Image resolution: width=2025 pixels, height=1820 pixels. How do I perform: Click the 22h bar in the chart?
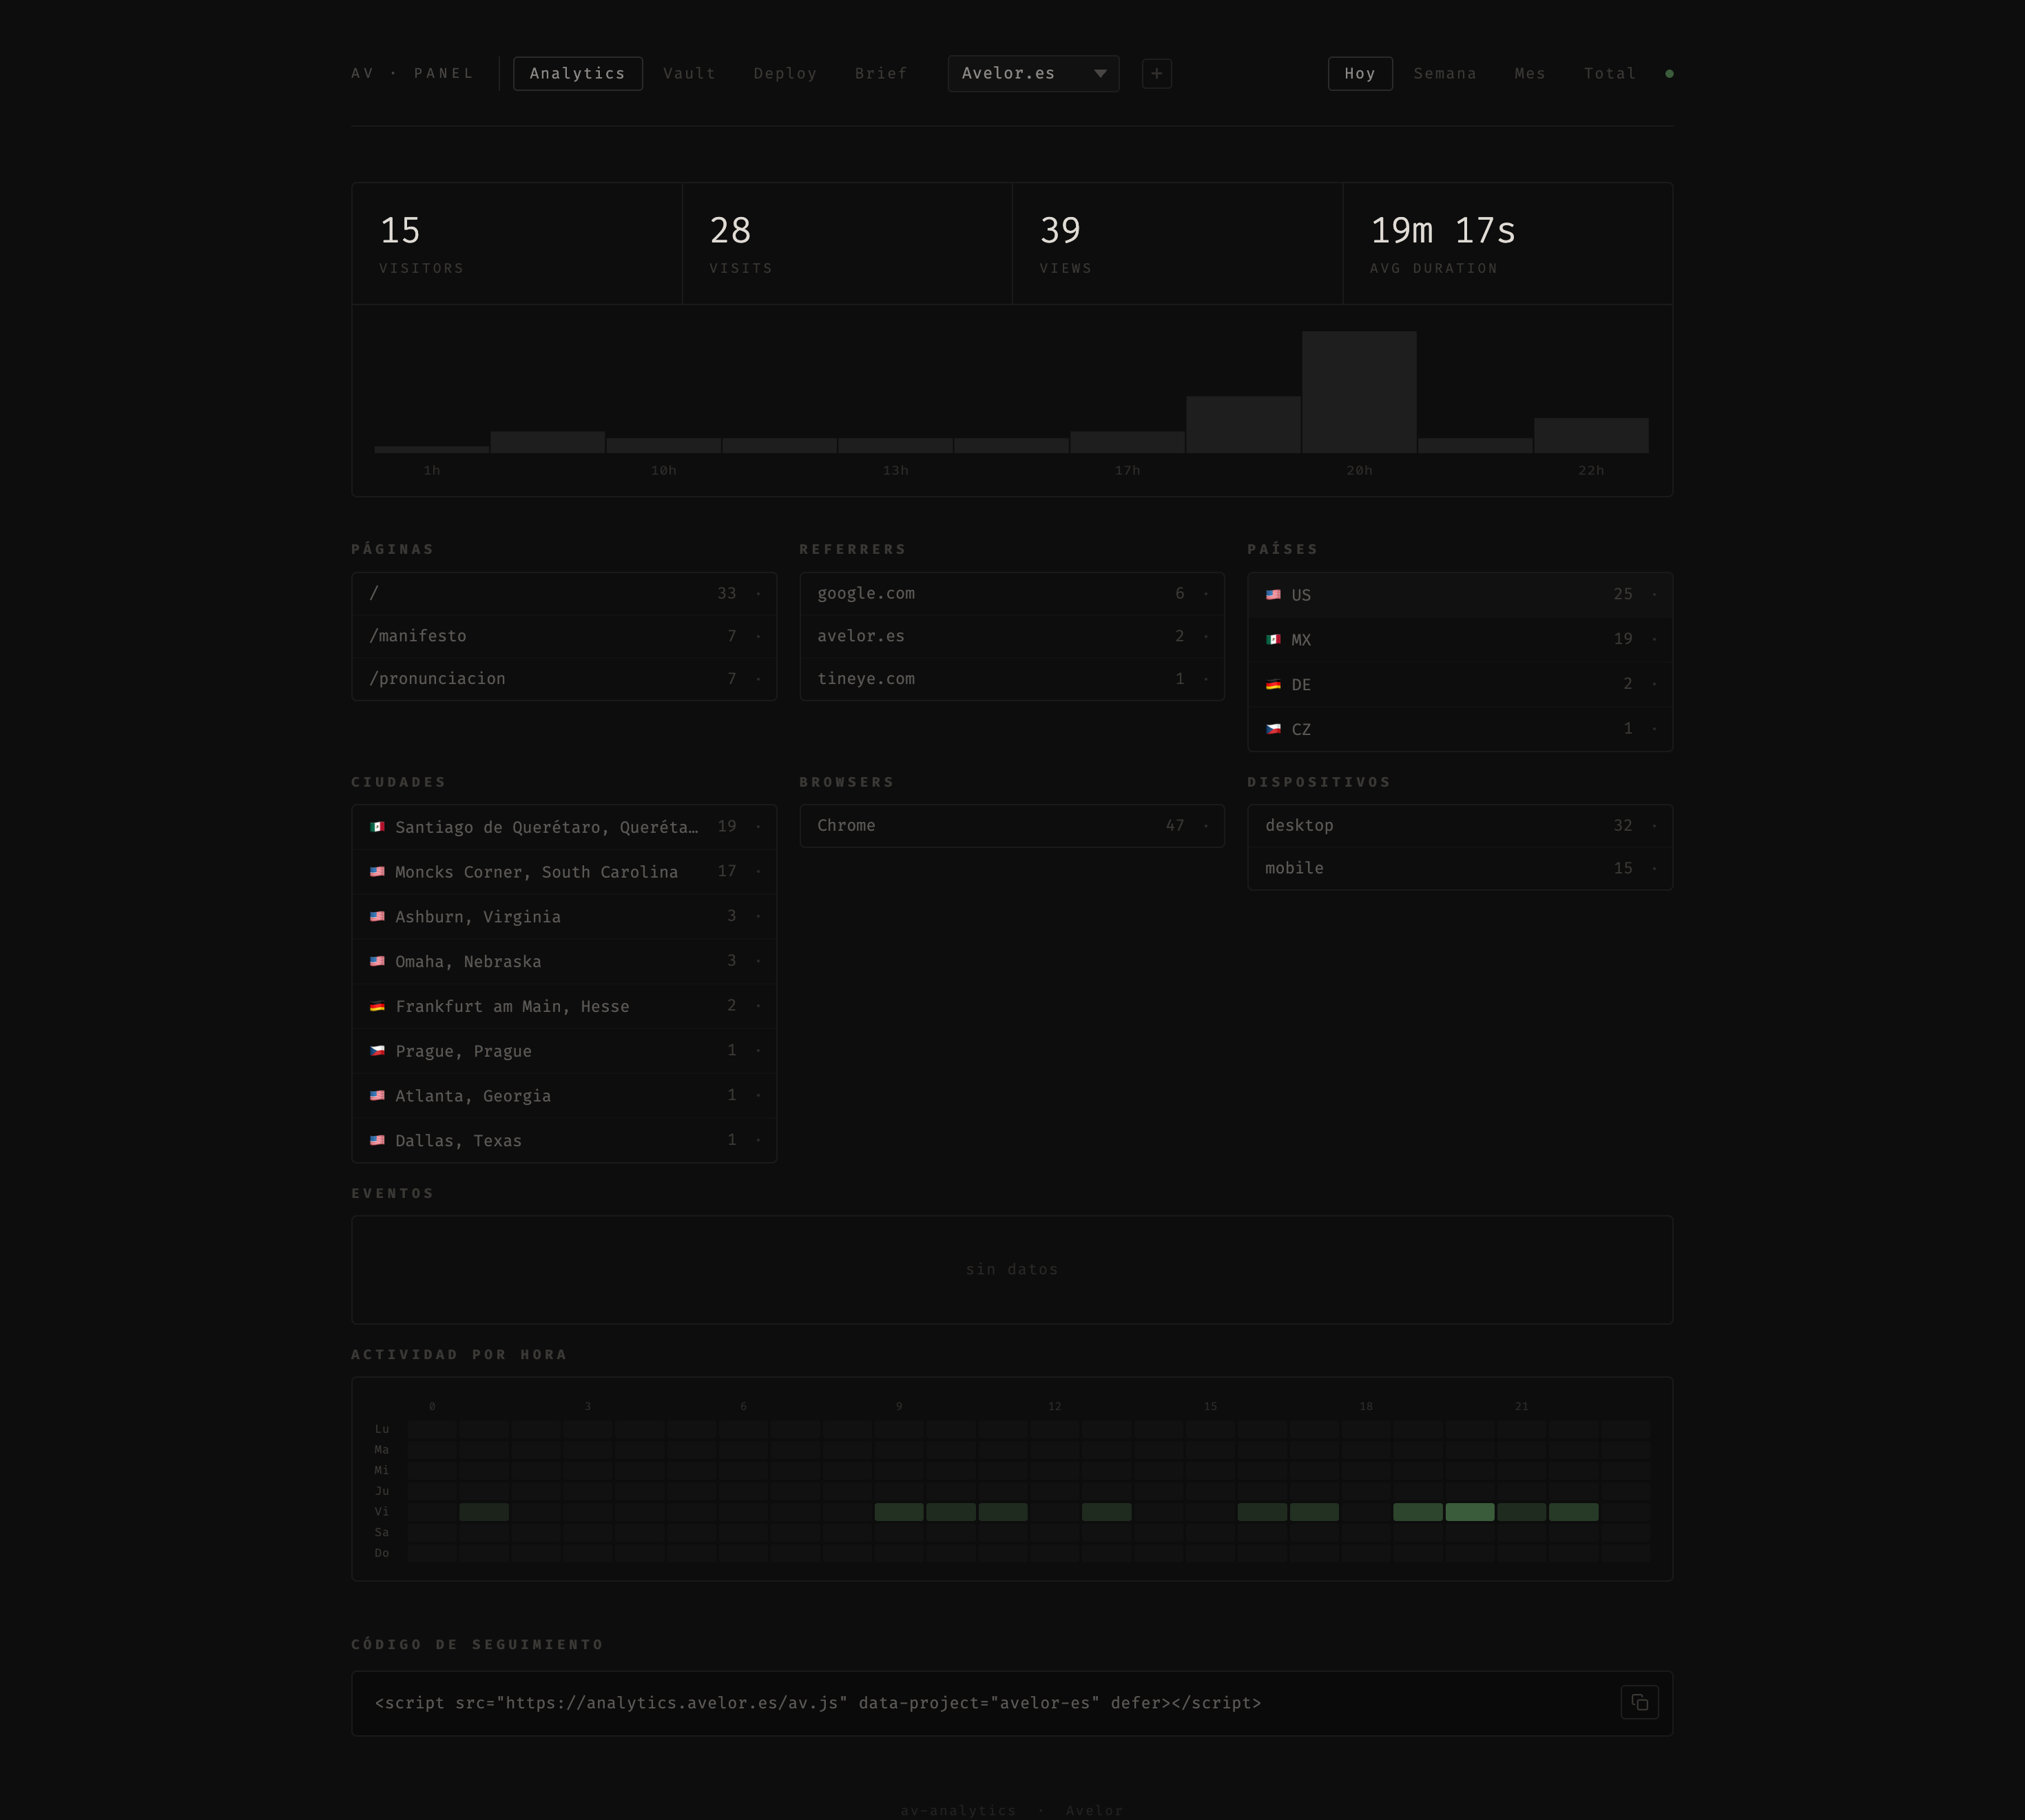click(1591, 436)
